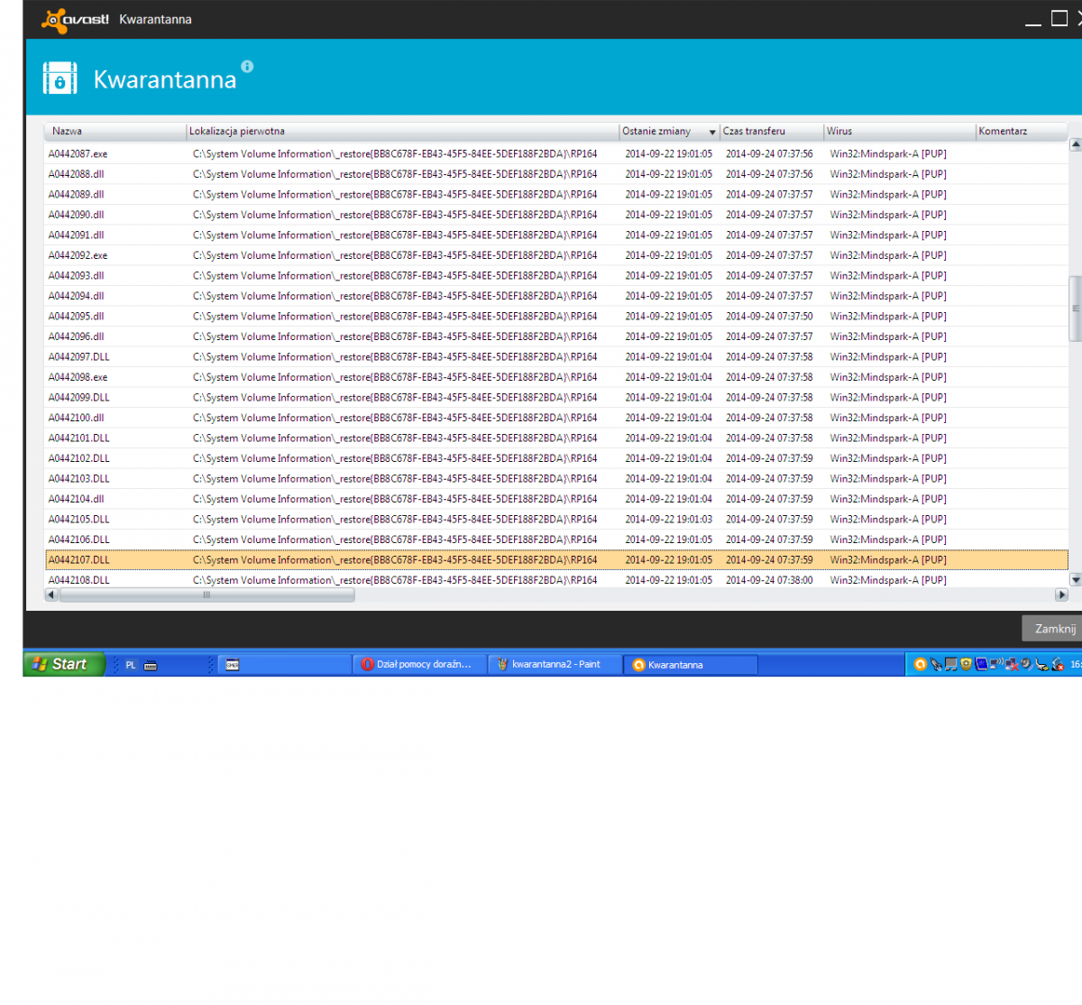Click the disconnected network tray icon with red X
Screen dimensions: 1082x1005
1012,664
